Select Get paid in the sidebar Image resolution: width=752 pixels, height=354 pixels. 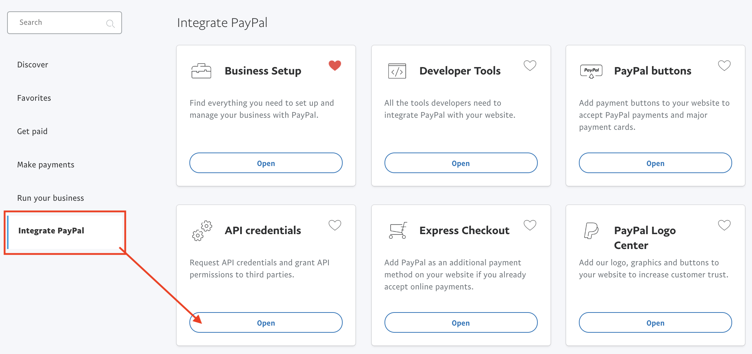tap(32, 131)
